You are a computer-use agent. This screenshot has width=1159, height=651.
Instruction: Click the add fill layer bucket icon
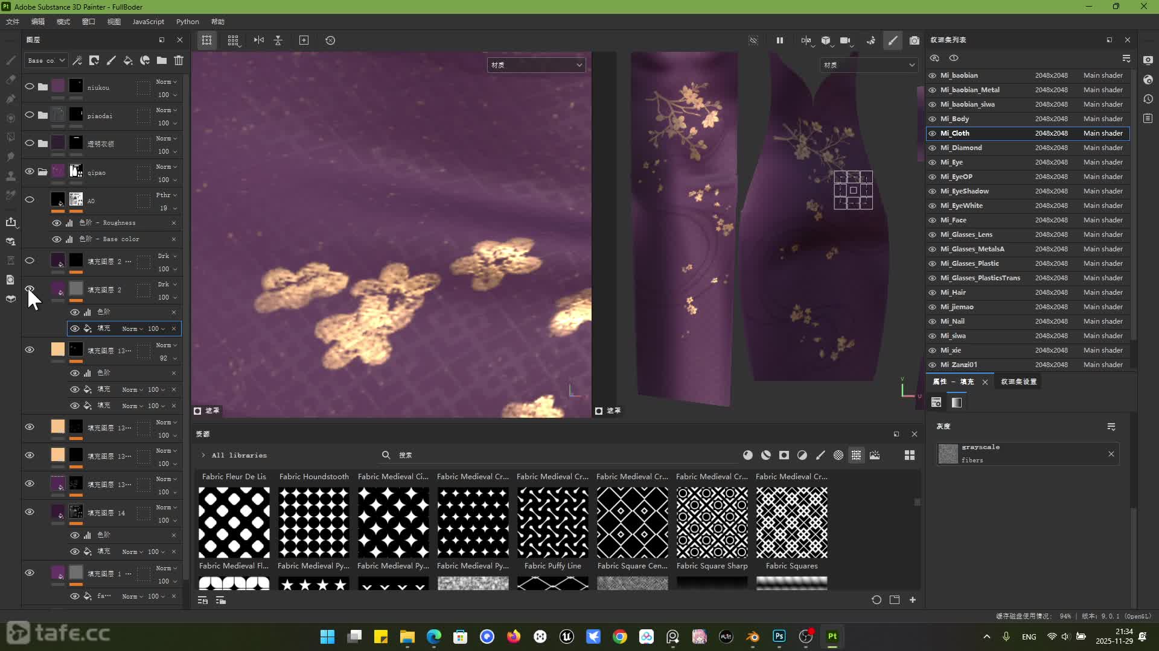128,60
